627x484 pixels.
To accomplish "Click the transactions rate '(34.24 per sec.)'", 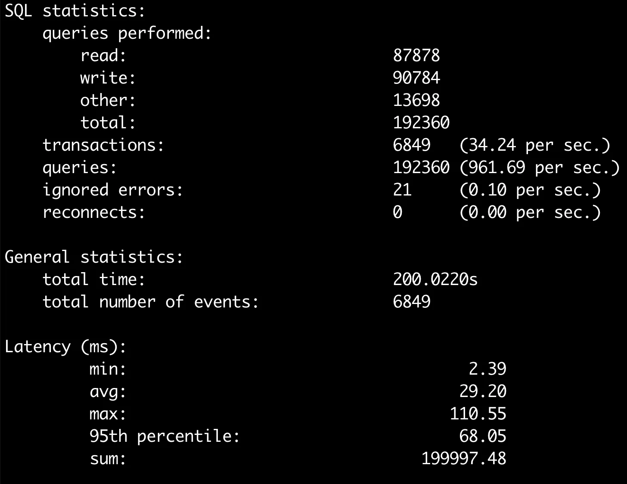I will click(534, 145).
